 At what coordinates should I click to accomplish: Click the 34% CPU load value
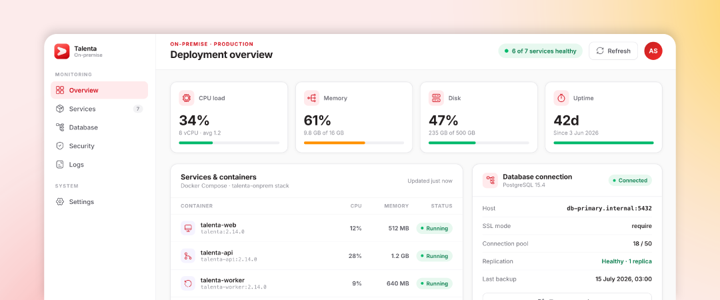(x=194, y=121)
